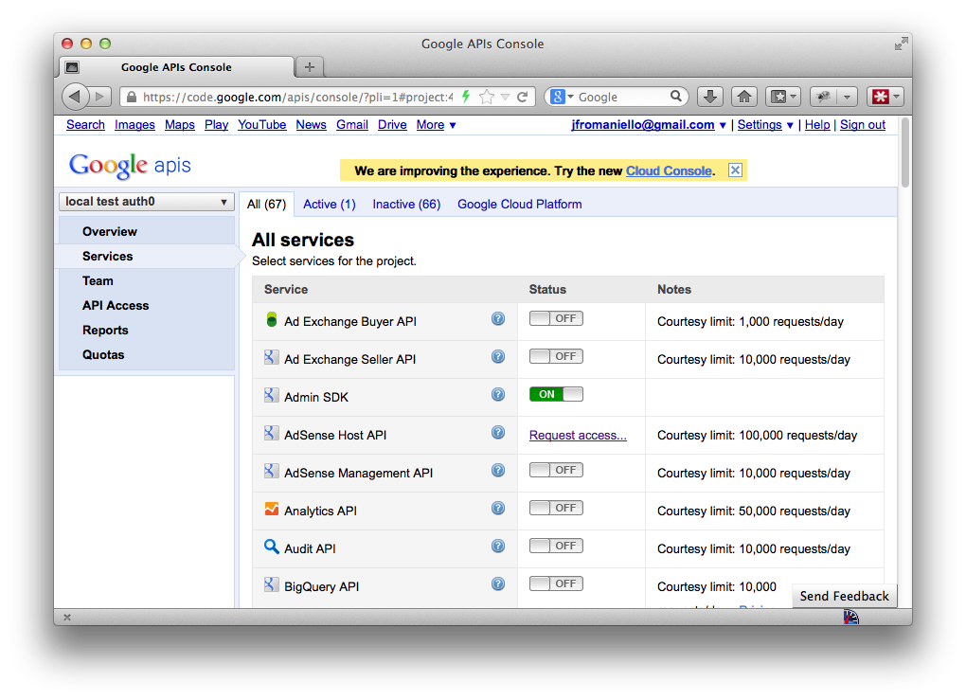This screenshot has width=966, height=700.
Task: Enable the Analytics API toggle
Action: [556, 509]
